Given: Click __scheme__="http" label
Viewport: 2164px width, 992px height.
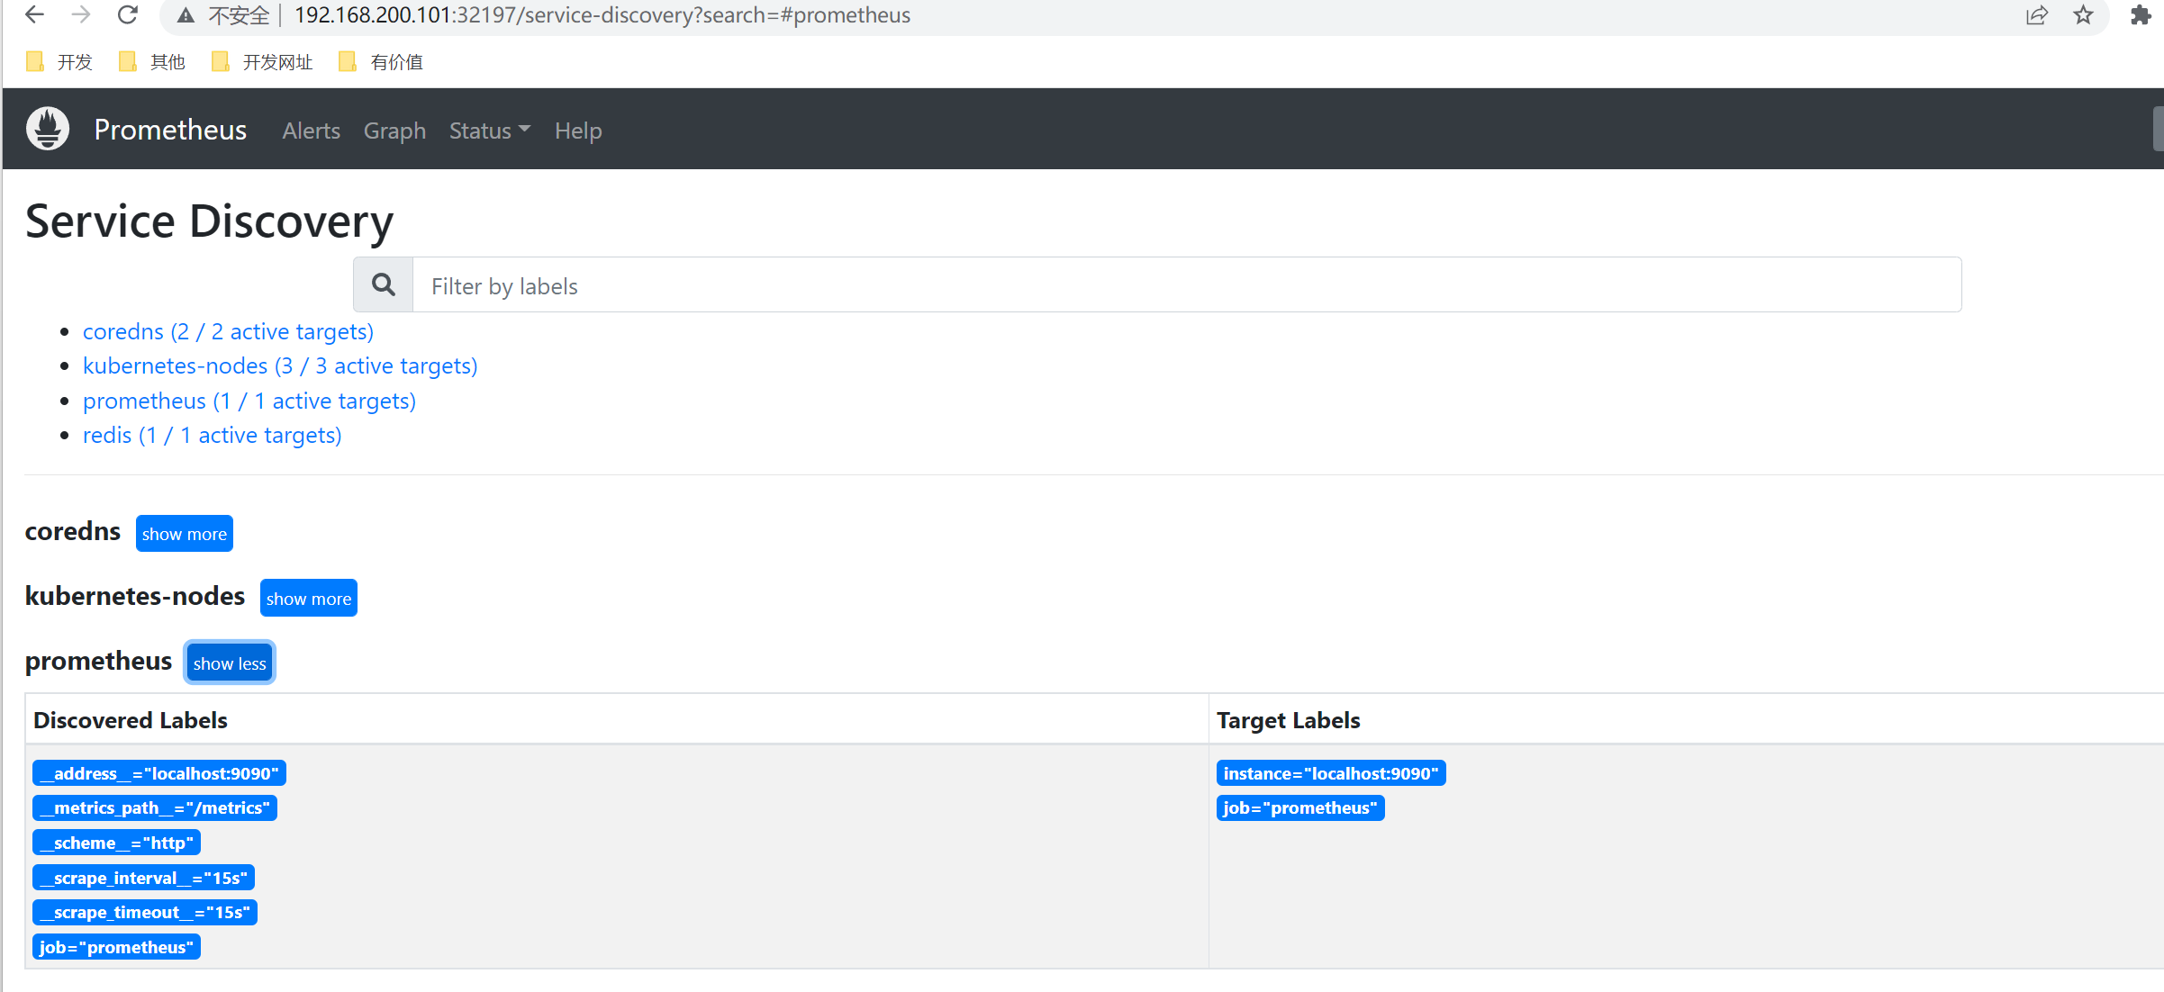Looking at the screenshot, I should pyautogui.click(x=117, y=843).
